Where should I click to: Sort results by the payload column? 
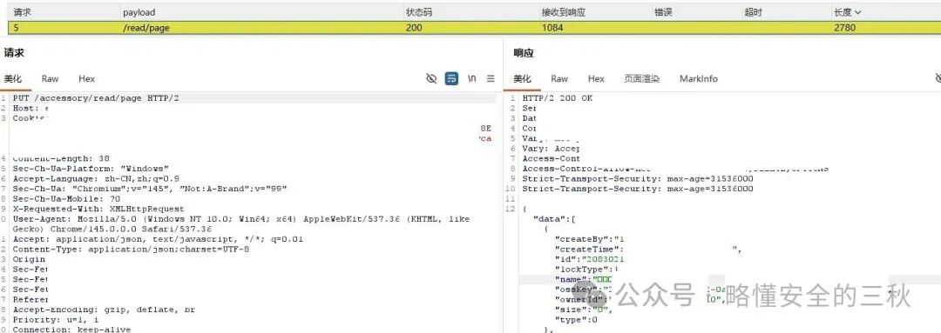click(139, 12)
